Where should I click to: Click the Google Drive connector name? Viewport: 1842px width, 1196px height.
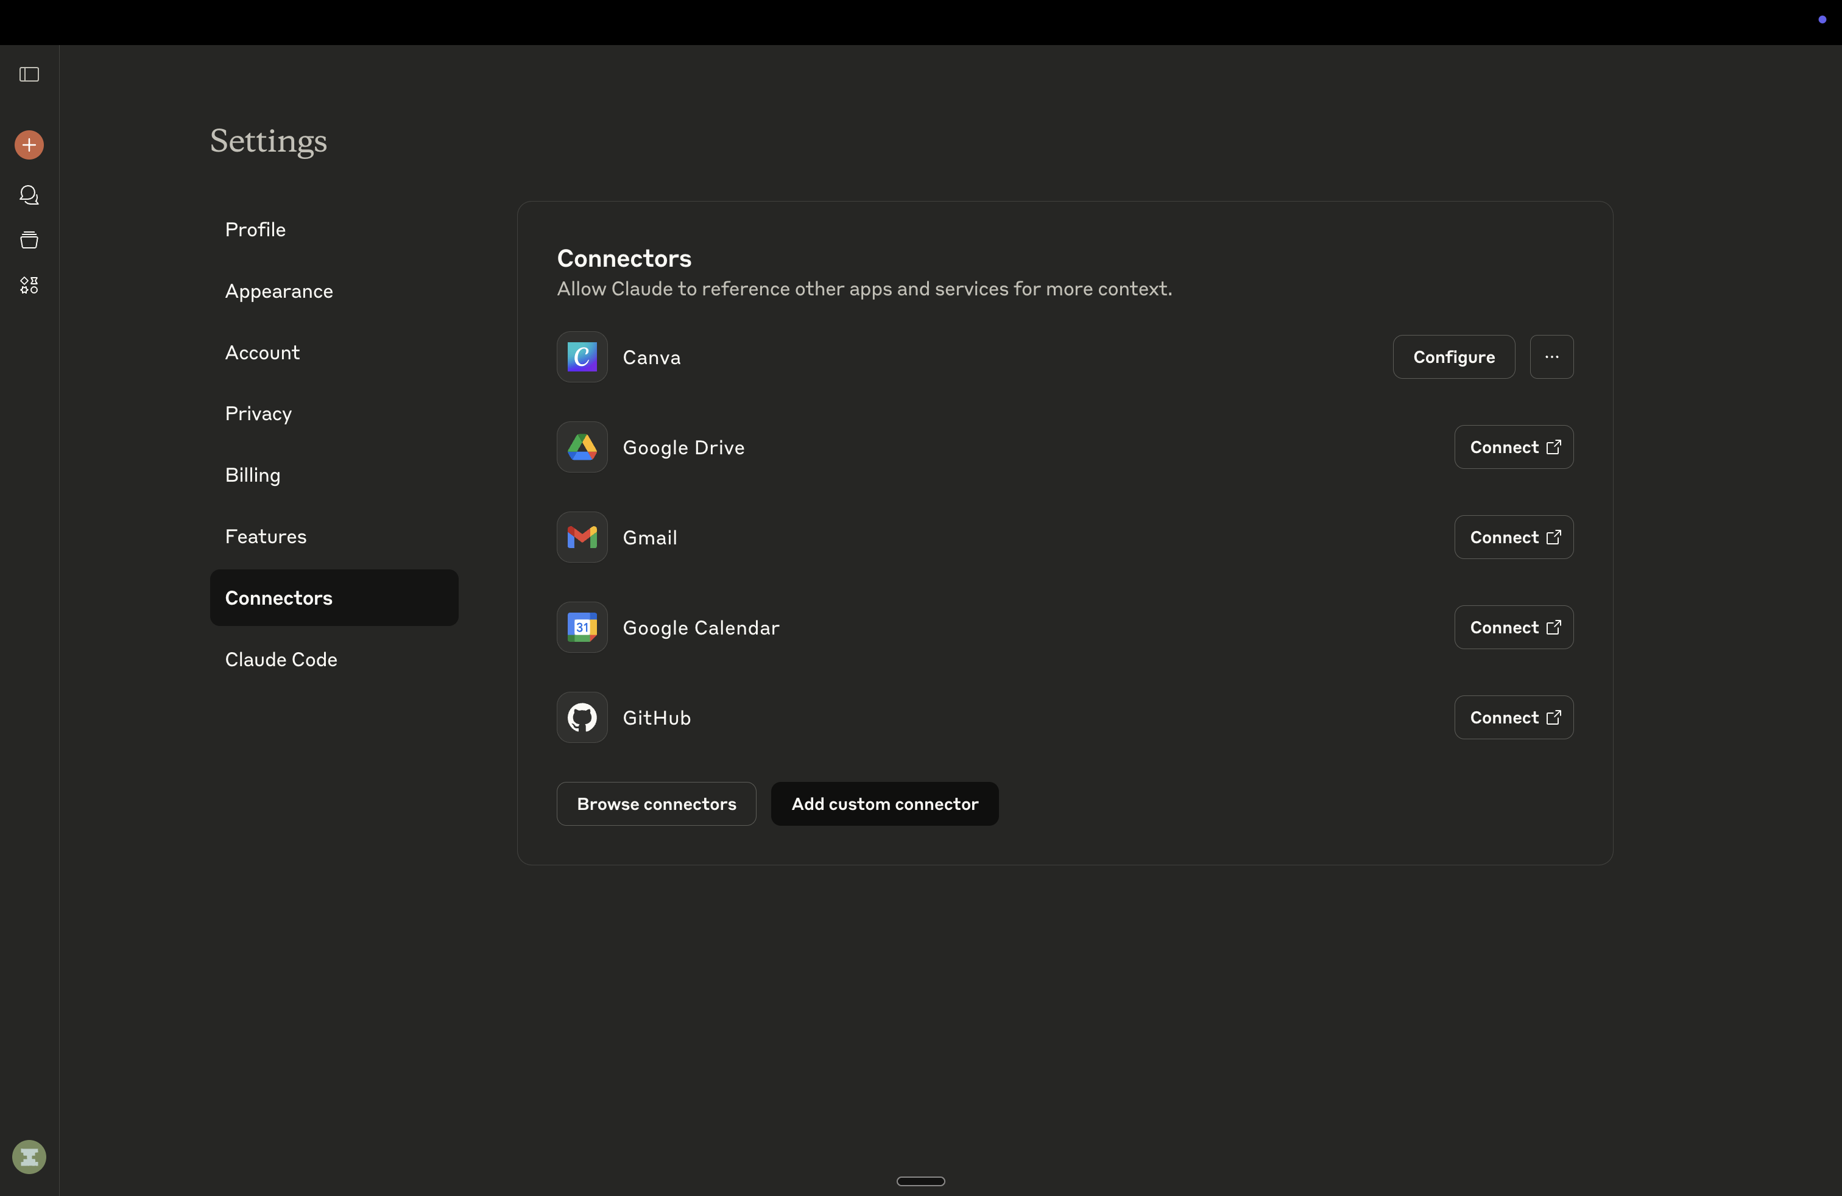pyautogui.click(x=683, y=447)
